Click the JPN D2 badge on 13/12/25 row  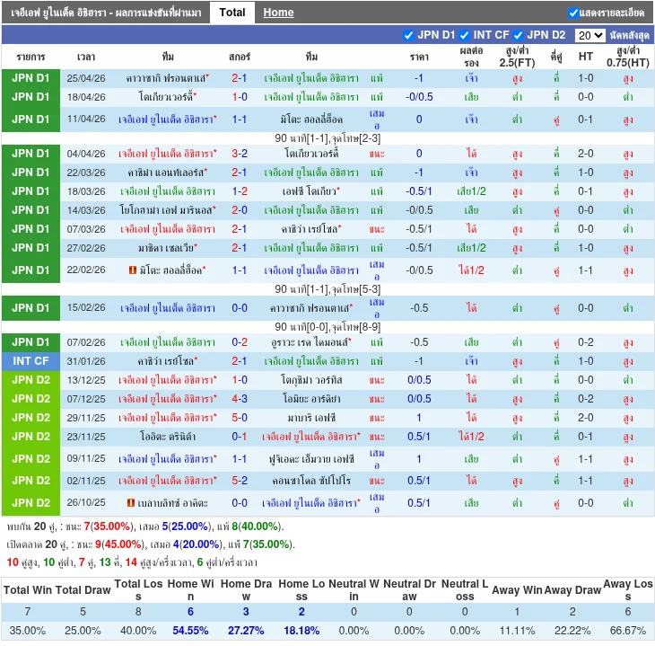coord(31,380)
